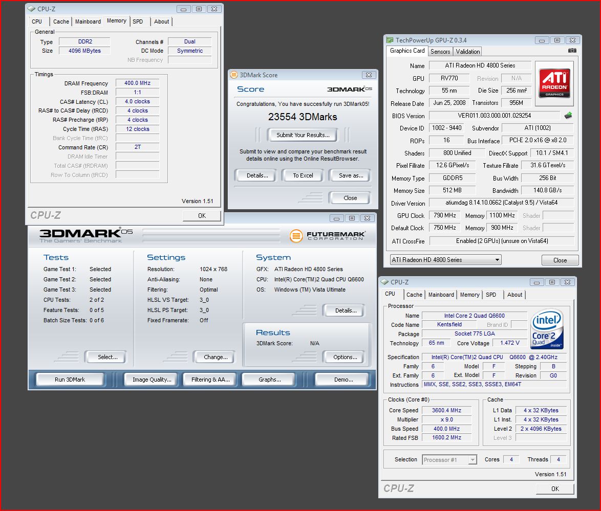Click the Details button in 3DMark Score
The width and height of the screenshot is (601, 511).
coord(257,175)
